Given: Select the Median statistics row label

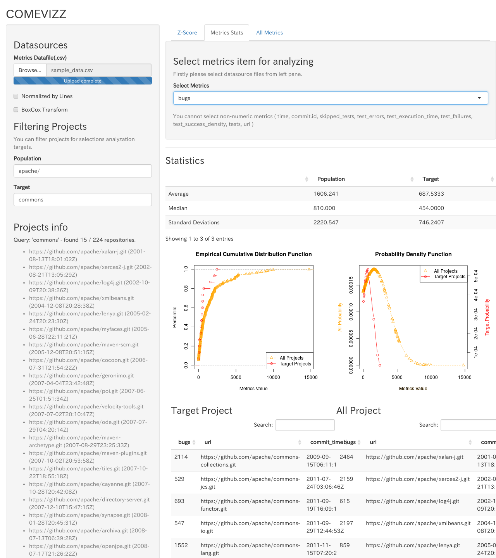Looking at the screenshot, I should (x=178, y=208).
